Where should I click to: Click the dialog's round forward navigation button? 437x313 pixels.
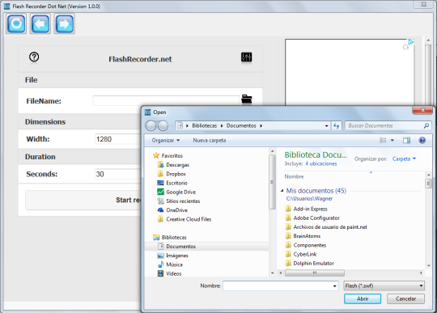(x=163, y=126)
